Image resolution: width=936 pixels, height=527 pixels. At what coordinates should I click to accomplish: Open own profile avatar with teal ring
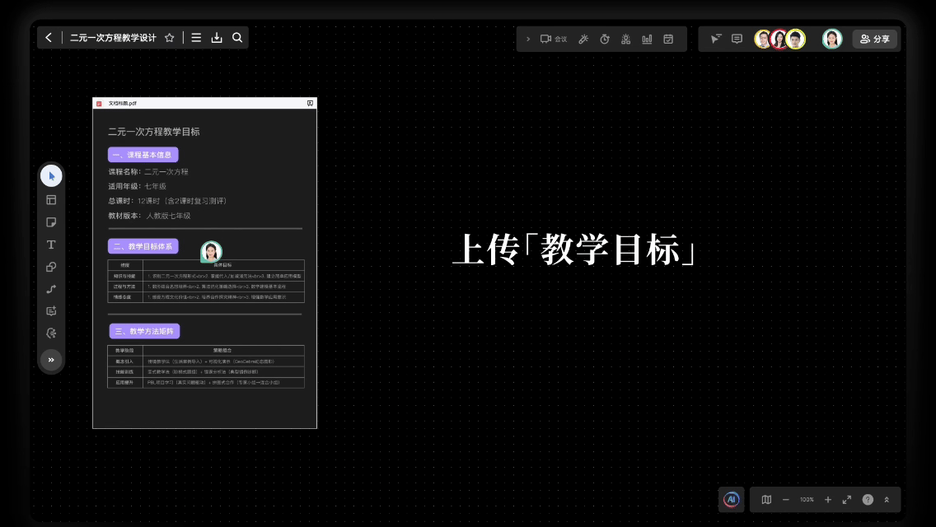pos(832,39)
